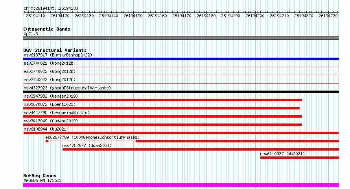Open nsv4327923 (gnomADStructuralVariants) label
Screen dimensions: 350x189
click(x=67, y=88)
